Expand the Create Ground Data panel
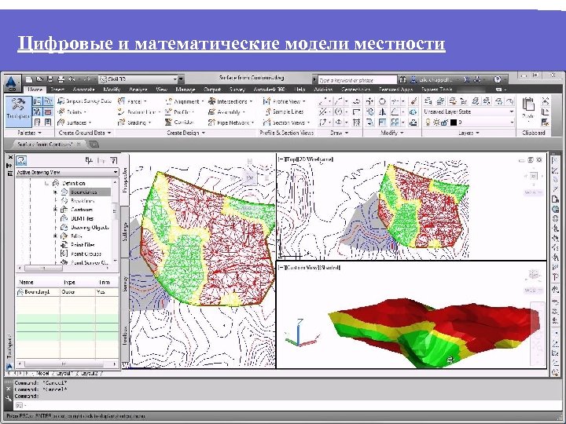The image size is (566, 424). coord(84,133)
